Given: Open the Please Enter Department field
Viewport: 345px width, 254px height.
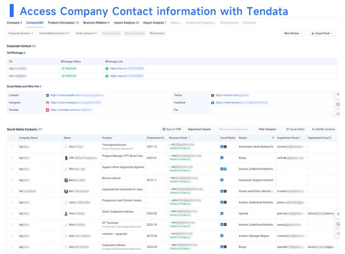Looking at the screenshot, I should click(235, 129).
